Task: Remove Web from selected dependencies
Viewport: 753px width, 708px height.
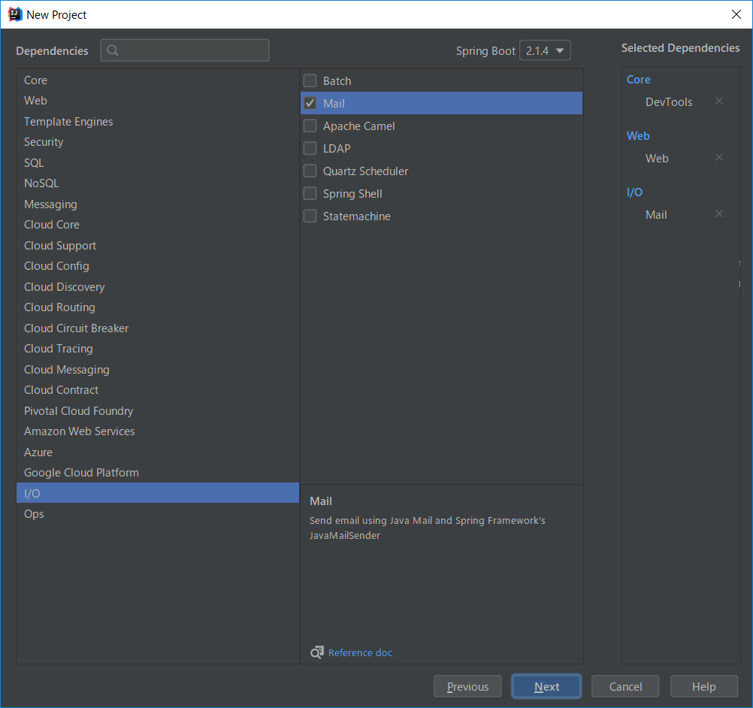Action: (719, 157)
